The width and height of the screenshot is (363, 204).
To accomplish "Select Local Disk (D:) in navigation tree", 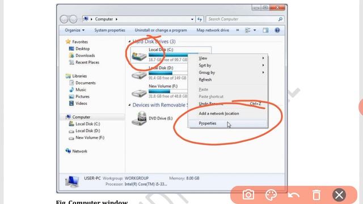I will point(87,131).
